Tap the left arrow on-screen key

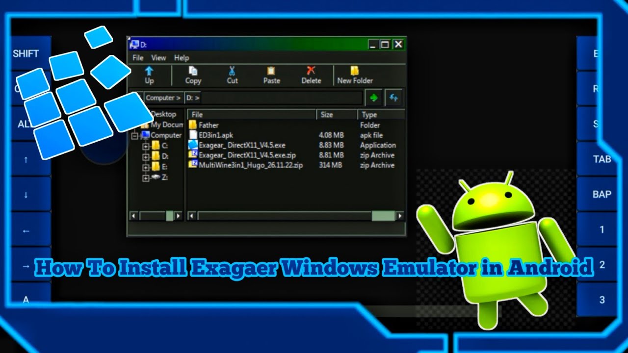[x=26, y=230]
